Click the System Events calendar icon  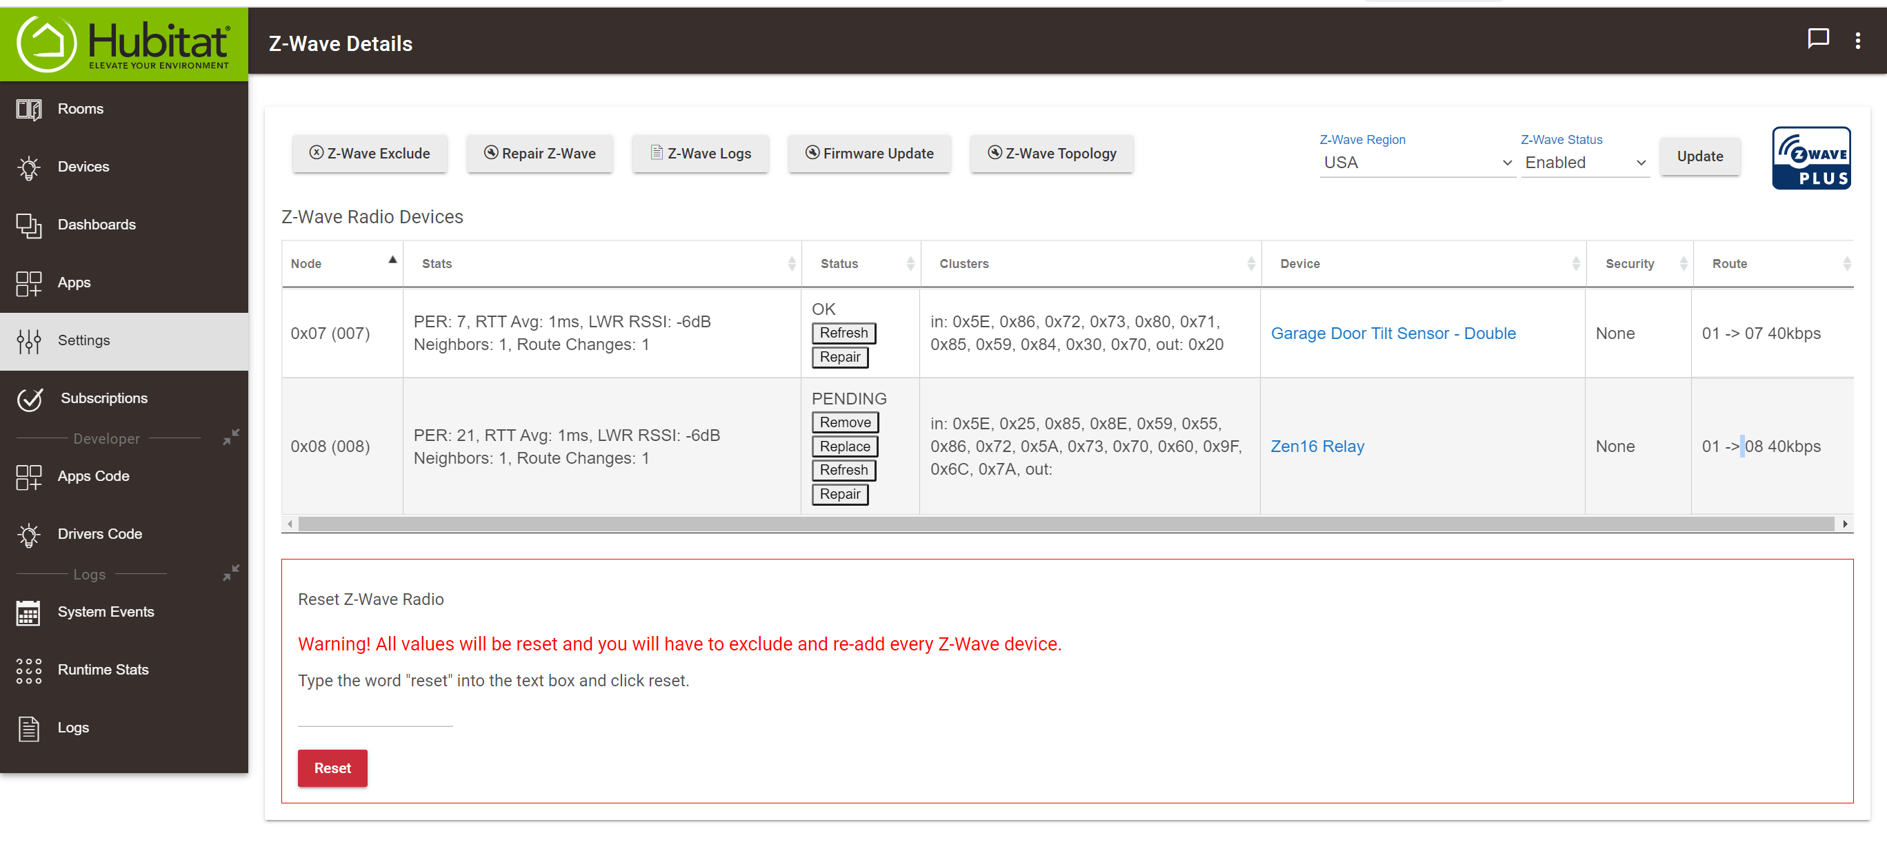[28, 612]
